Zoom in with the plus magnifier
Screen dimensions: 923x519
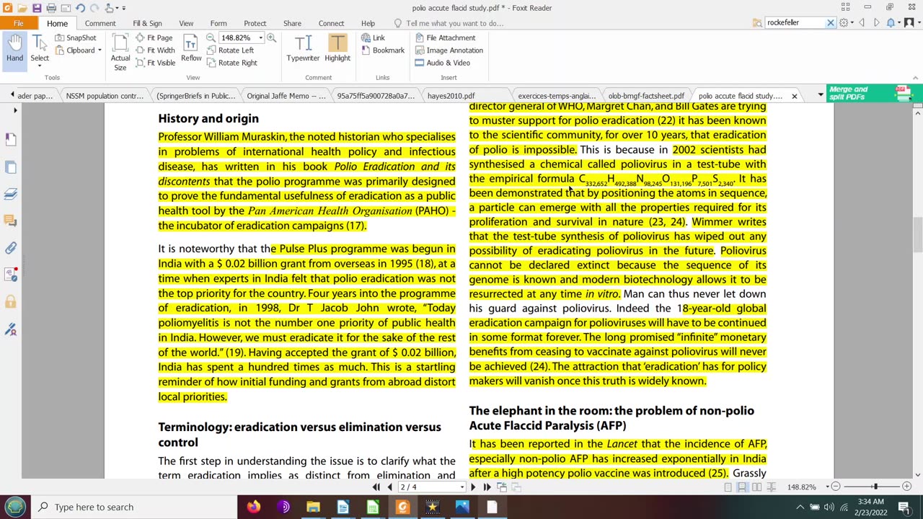271,37
